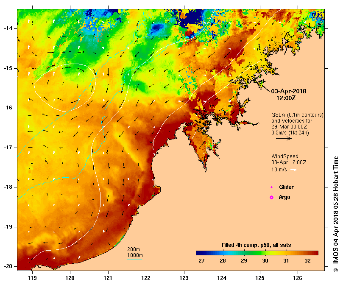343x285 pixels.
Task: Click the 12:00Z time label
Action: pos(286,98)
